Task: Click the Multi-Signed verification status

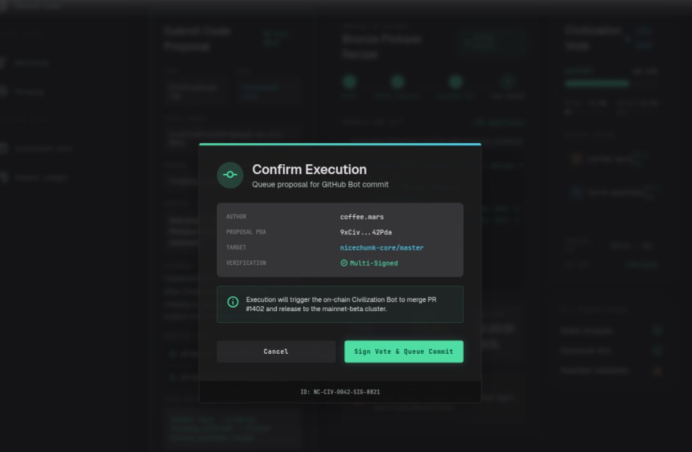Action: 369,263
